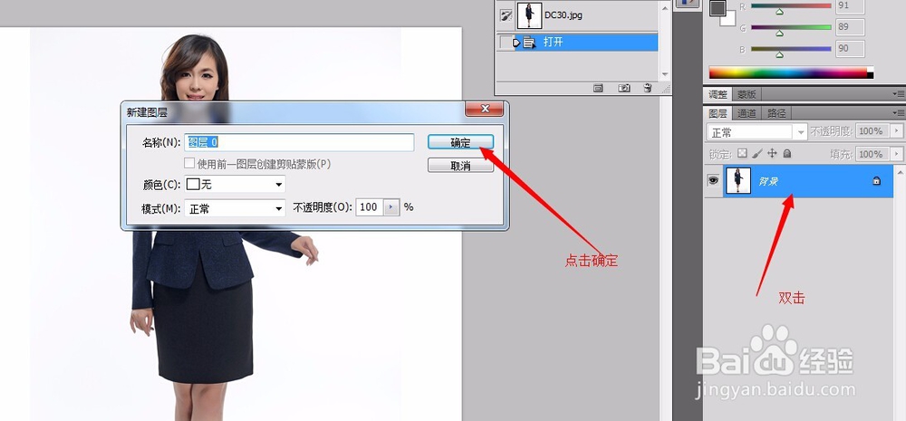
Task: Enable 使用前一图层创建剪贴蒙版 checkbox
Action: point(189,164)
